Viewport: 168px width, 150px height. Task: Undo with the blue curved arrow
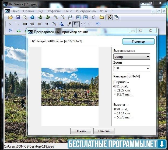pyautogui.click(x=98, y=24)
